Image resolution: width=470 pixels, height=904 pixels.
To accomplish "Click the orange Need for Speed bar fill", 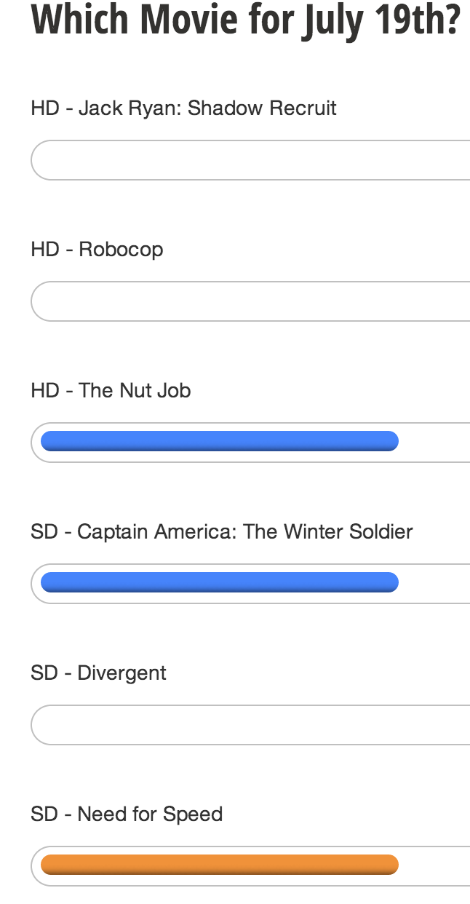I will [219, 865].
